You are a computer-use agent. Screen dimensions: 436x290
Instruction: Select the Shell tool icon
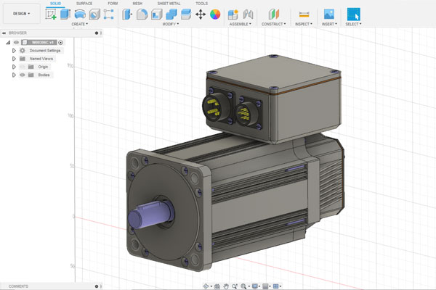tap(156, 14)
